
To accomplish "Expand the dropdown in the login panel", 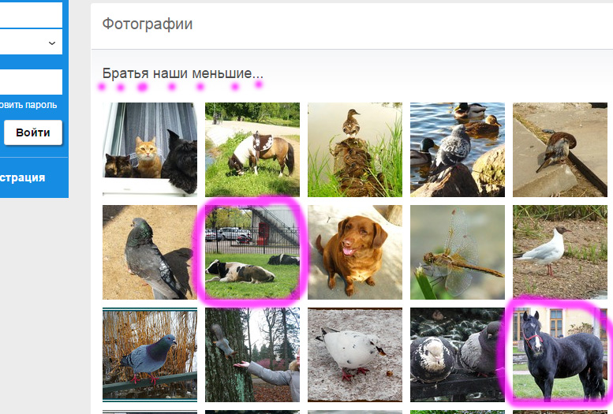I will tap(31, 43).
